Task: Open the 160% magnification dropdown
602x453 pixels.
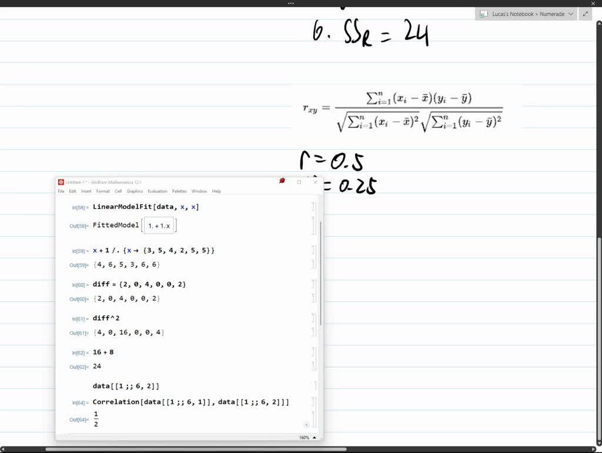Action: pos(309,437)
